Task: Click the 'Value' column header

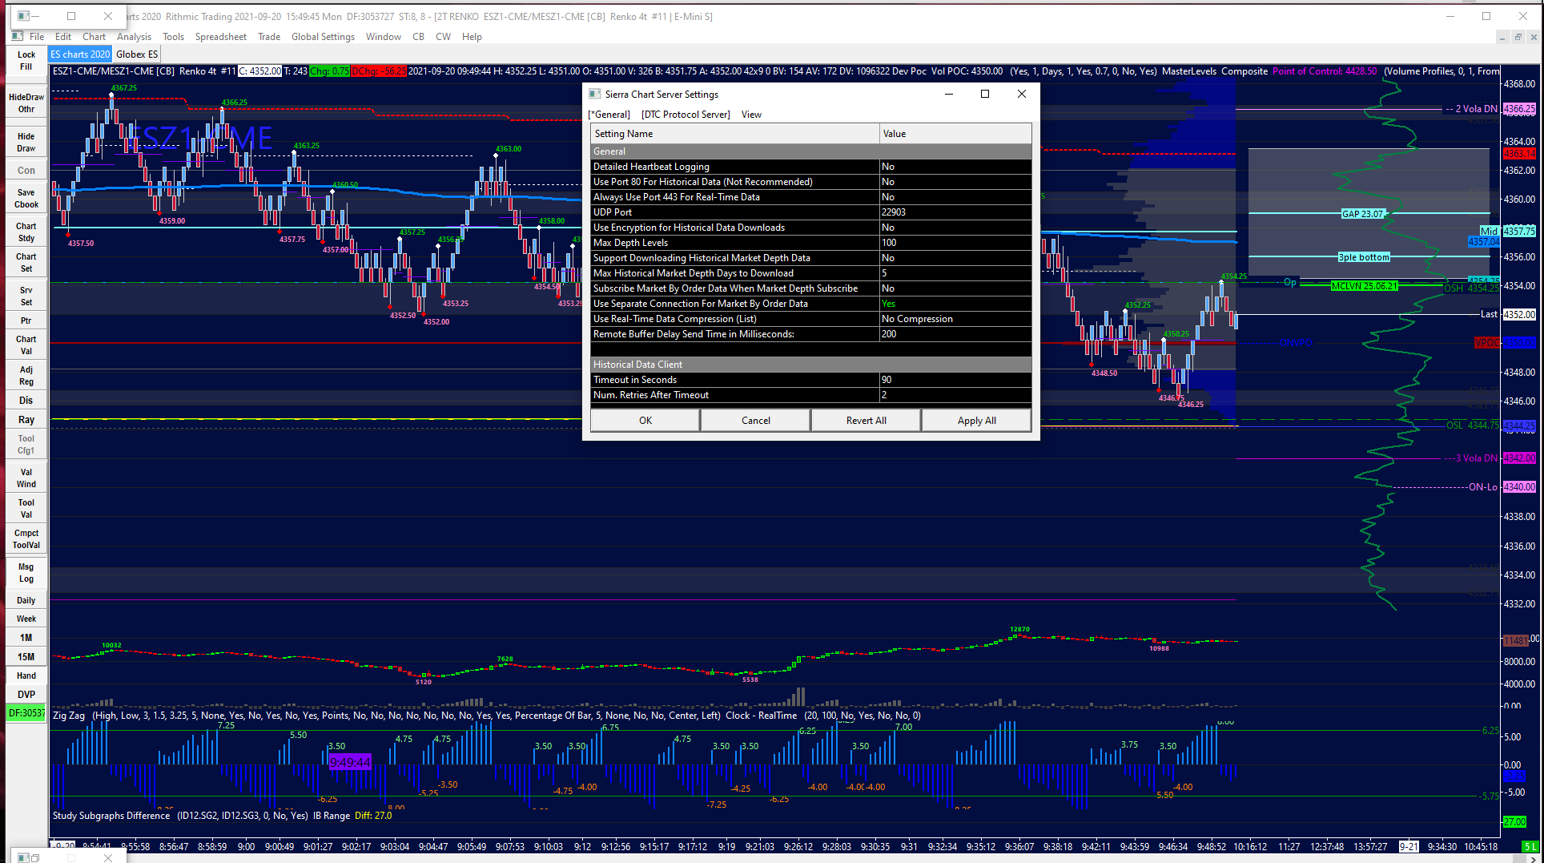Action: (x=955, y=134)
